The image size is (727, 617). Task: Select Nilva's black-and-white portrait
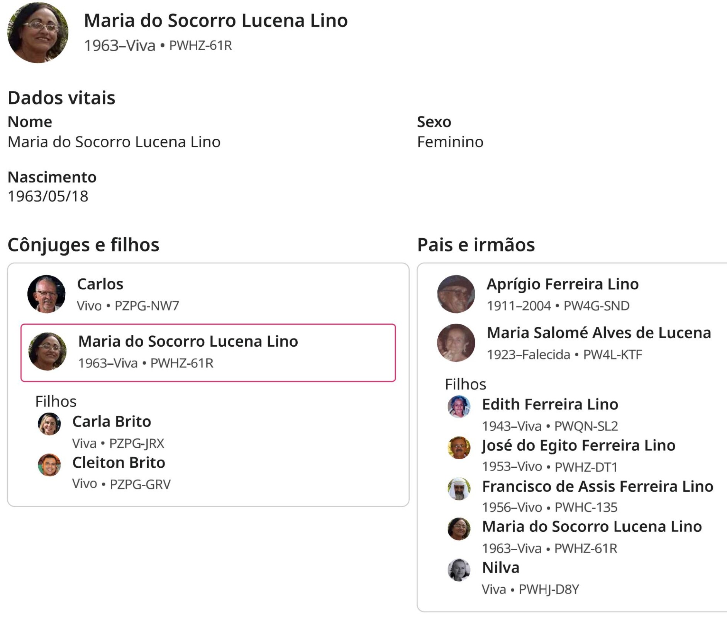click(x=459, y=570)
